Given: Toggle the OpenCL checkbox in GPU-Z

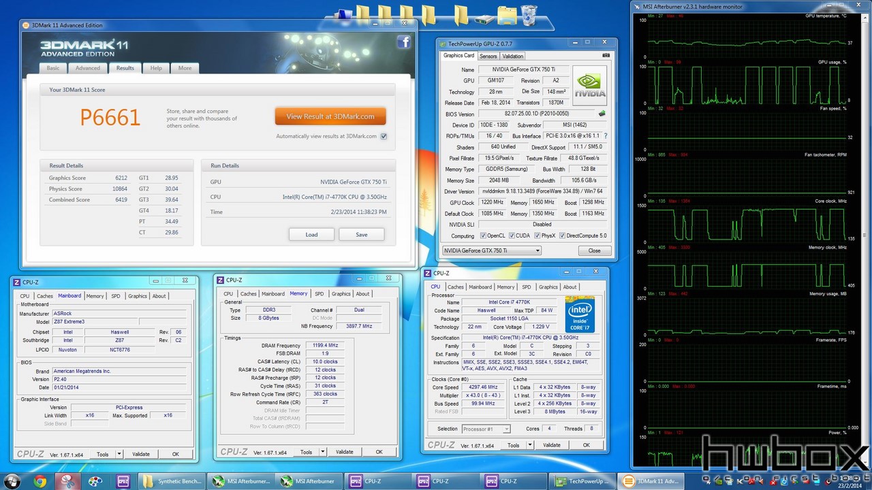Looking at the screenshot, I should (482, 236).
